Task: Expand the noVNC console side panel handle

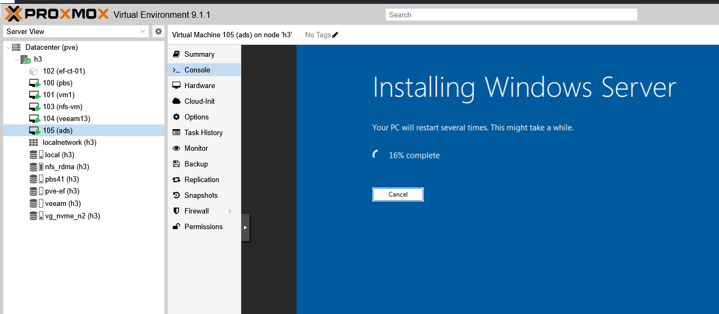Action: [x=245, y=228]
